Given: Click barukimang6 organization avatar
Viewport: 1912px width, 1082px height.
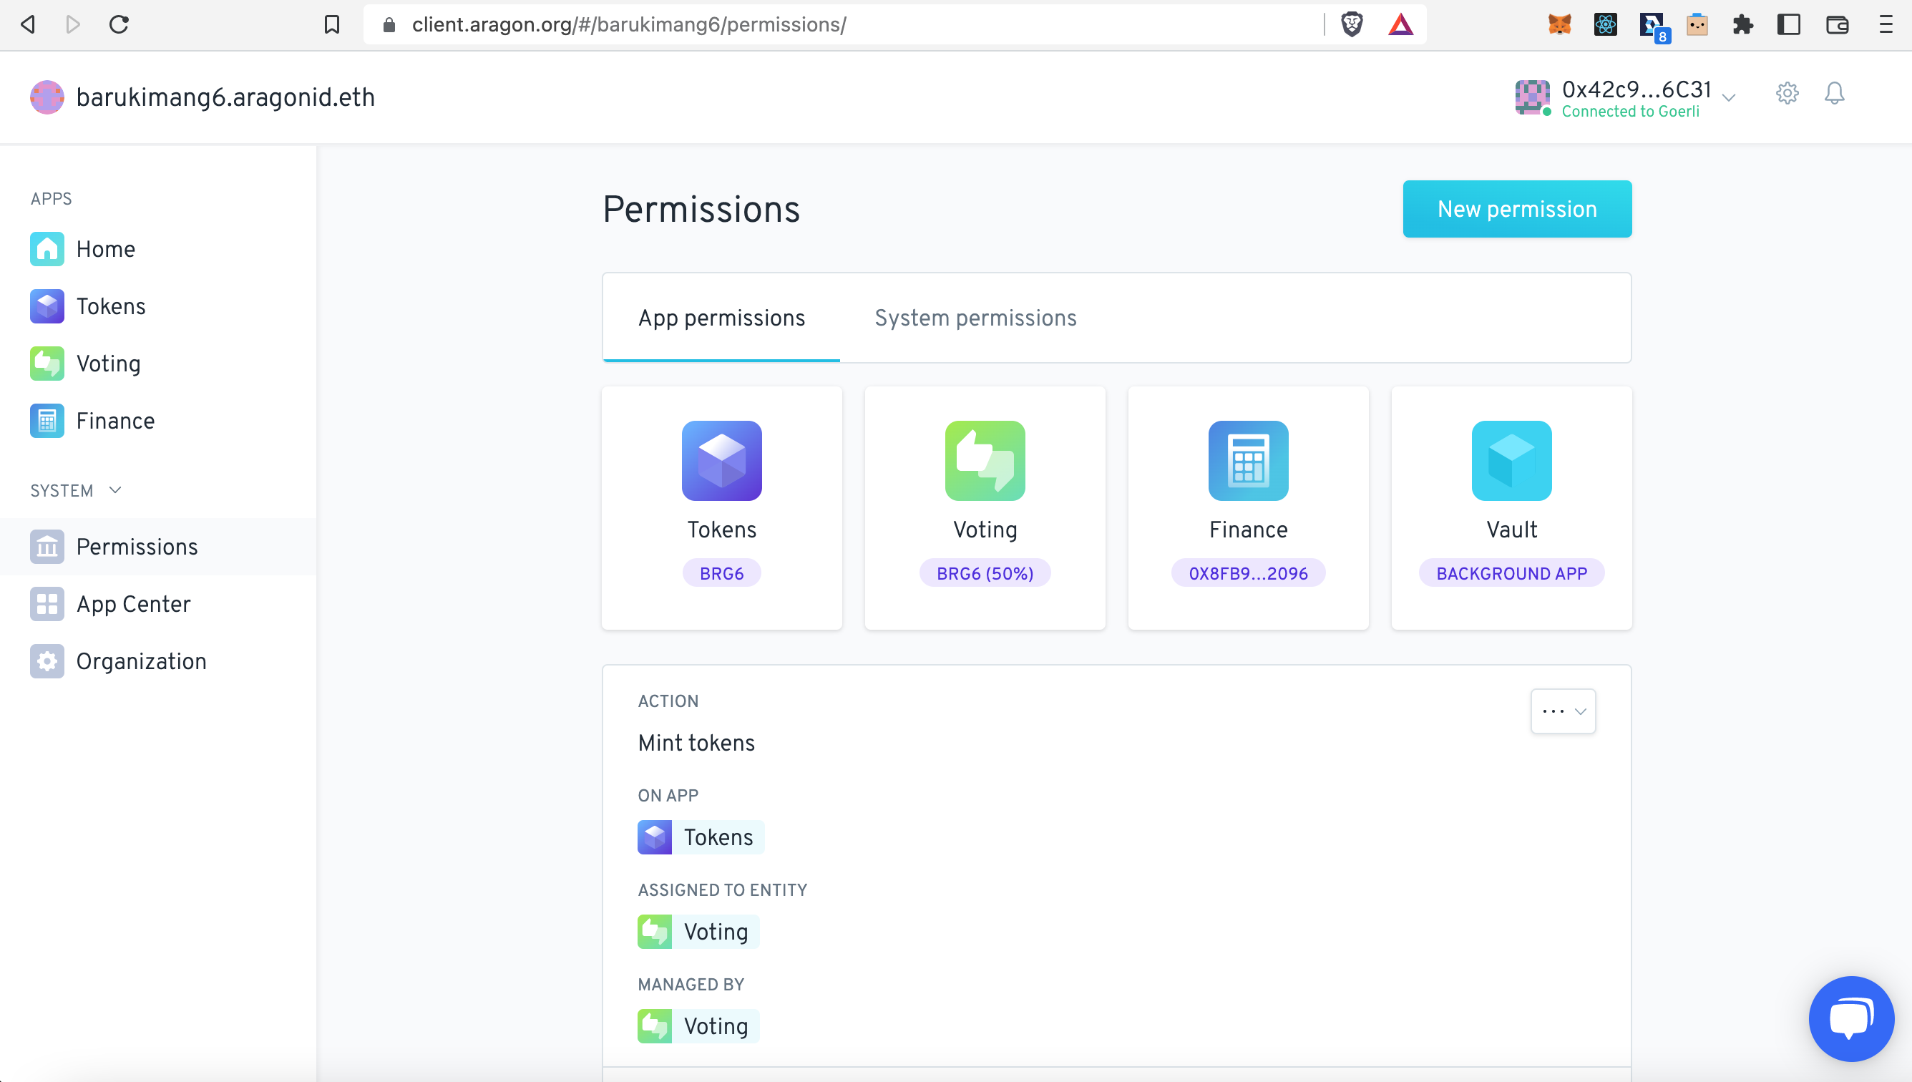Looking at the screenshot, I should pos(47,97).
